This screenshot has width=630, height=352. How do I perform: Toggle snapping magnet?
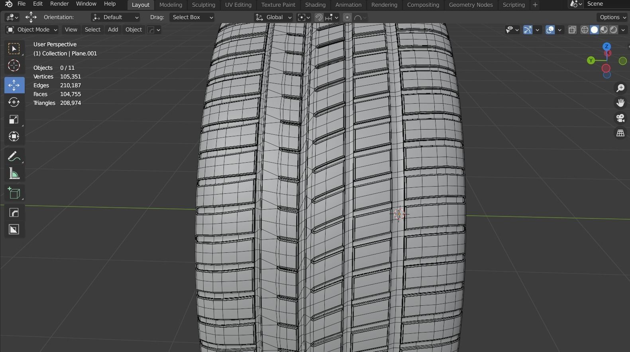coord(318,17)
